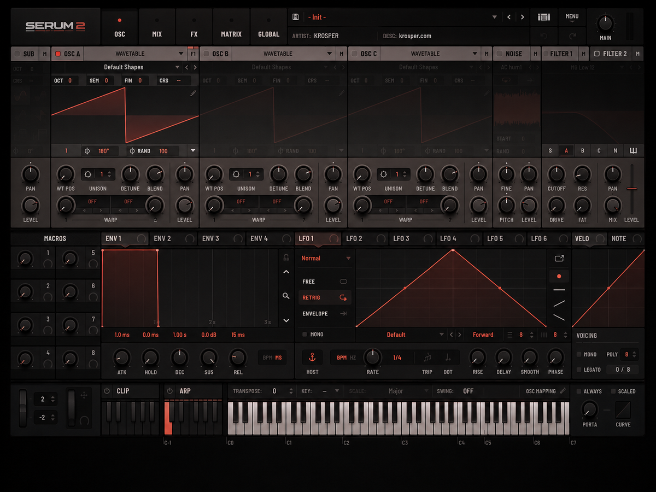Click the save preset disk icon
Viewport: 656px width, 492px height.
point(296,17)
